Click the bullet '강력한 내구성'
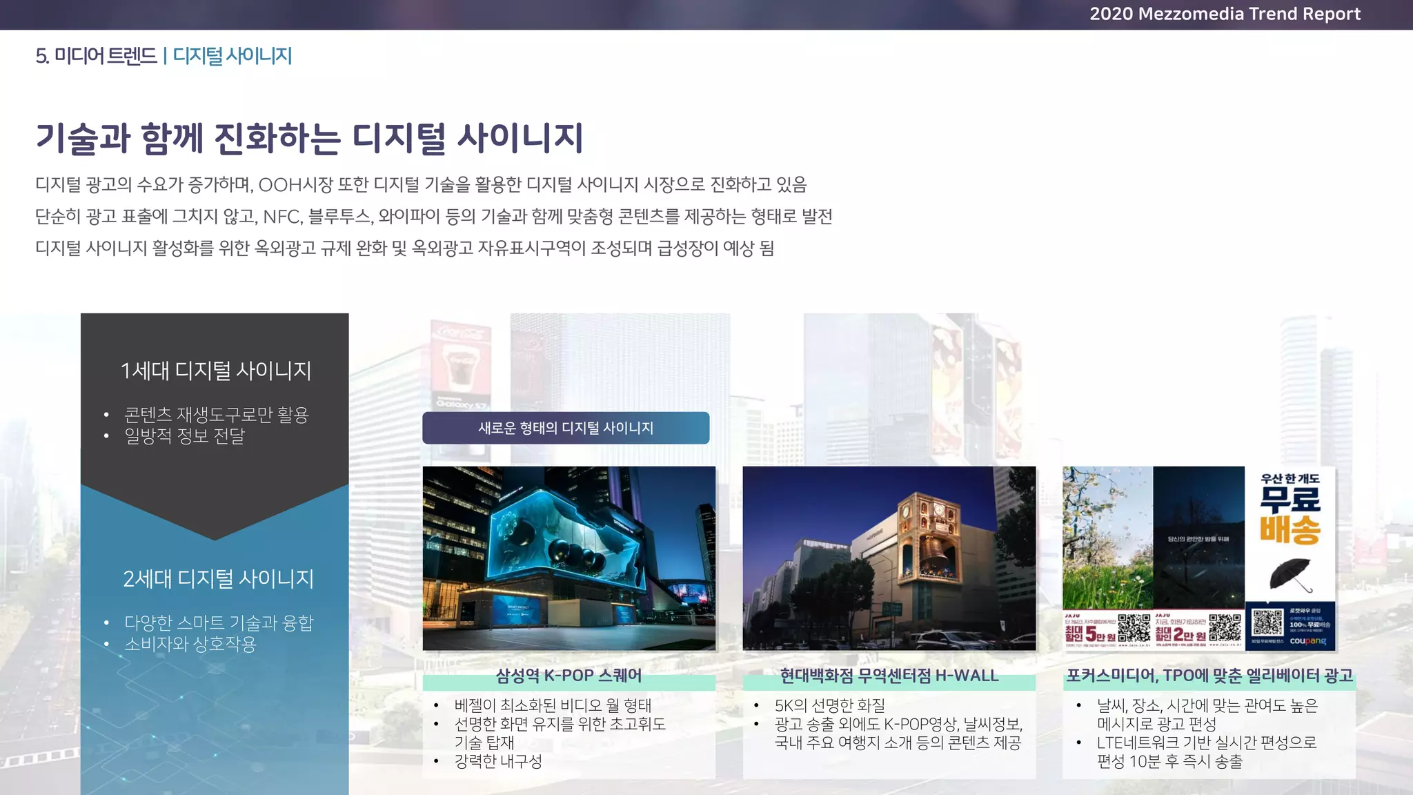1413x795 pixels. point(498,761)
